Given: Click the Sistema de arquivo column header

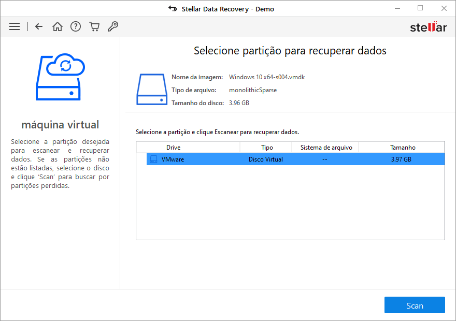Looking at the screenshot, I should point(326,148).
